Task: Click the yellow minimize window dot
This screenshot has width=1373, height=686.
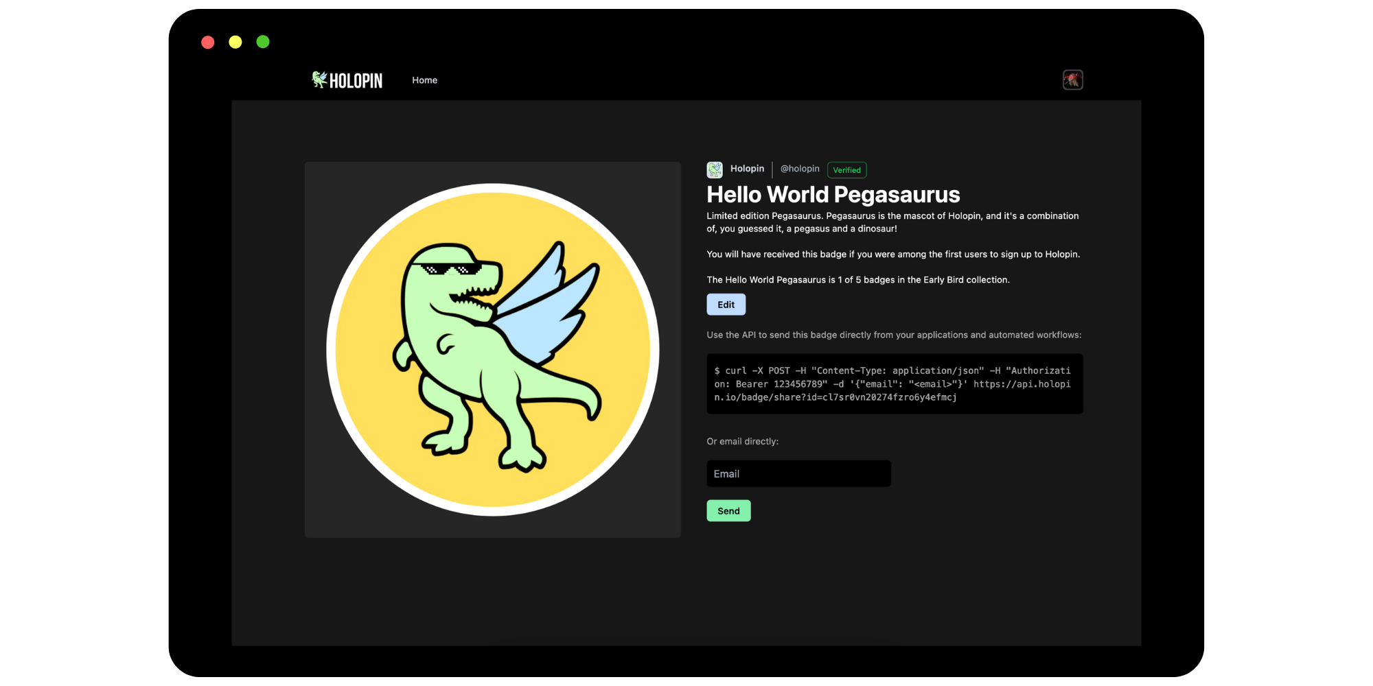Action: (235, 43)
